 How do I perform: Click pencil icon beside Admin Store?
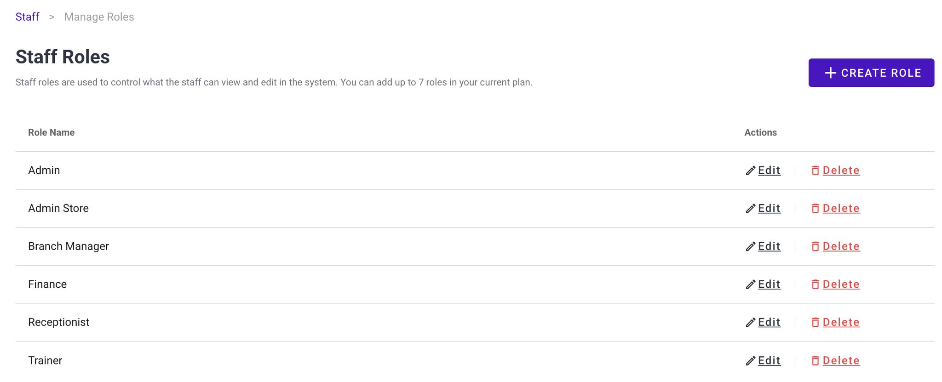(750, 209)
